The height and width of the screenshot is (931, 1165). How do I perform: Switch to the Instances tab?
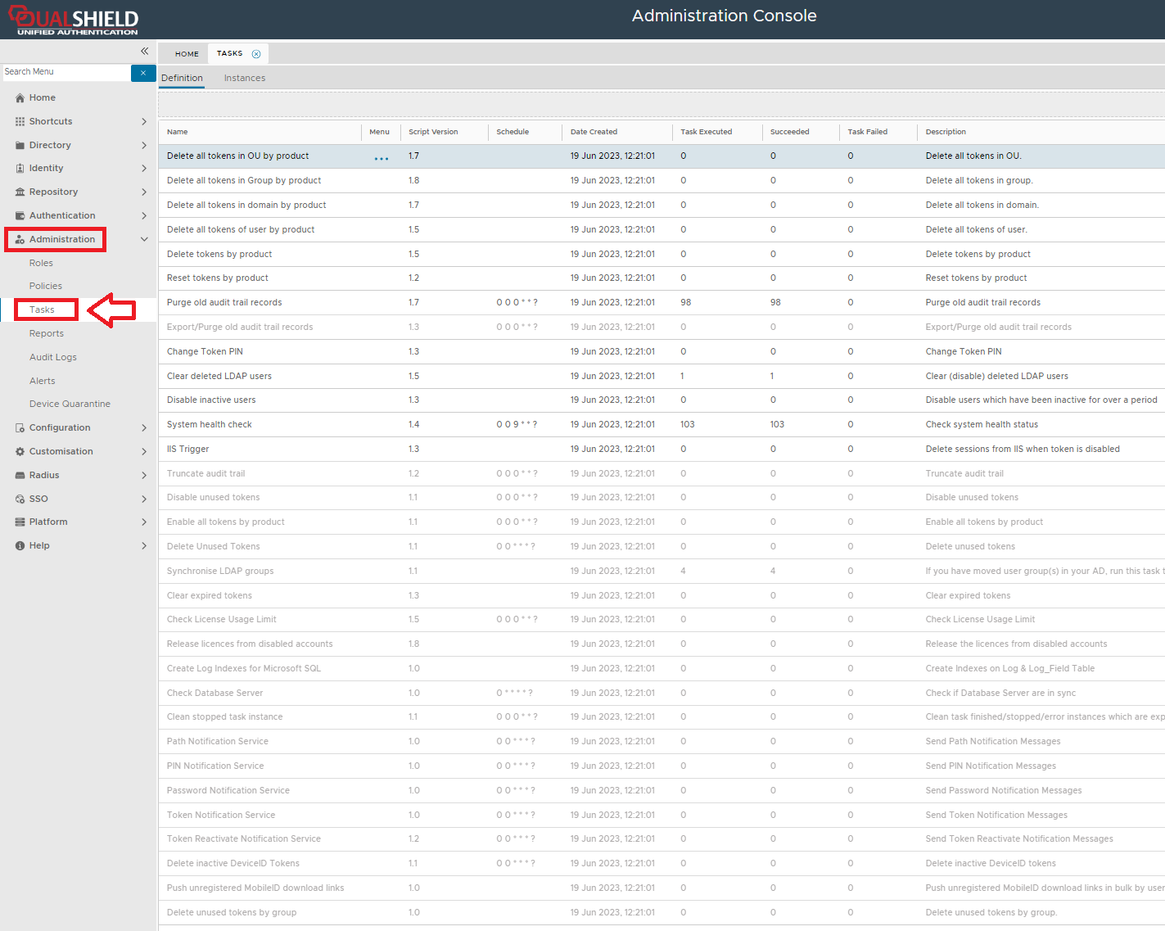click(x=244, y=79)
